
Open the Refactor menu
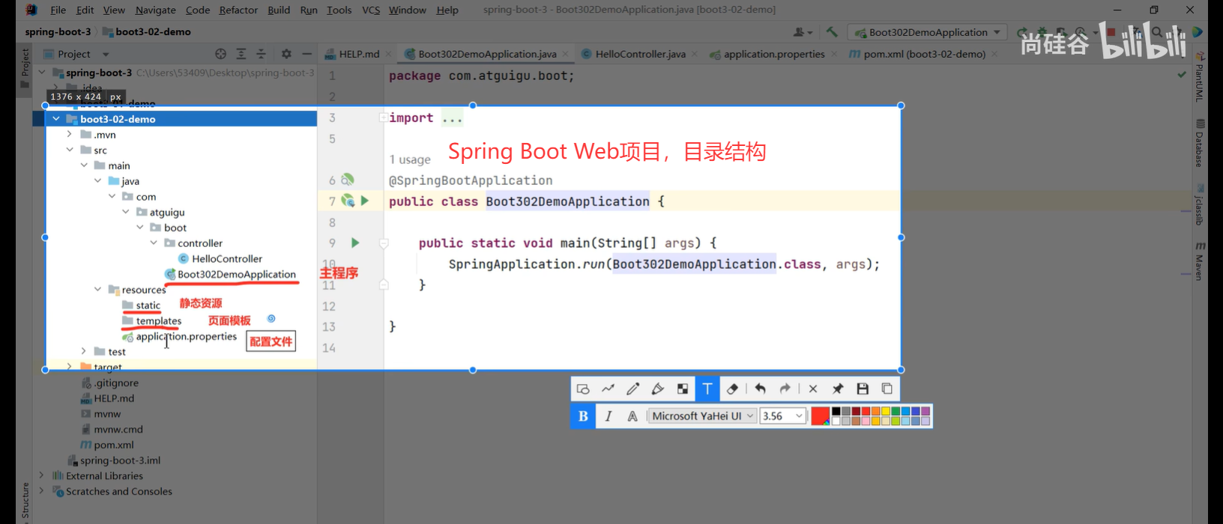click(238, 10)
